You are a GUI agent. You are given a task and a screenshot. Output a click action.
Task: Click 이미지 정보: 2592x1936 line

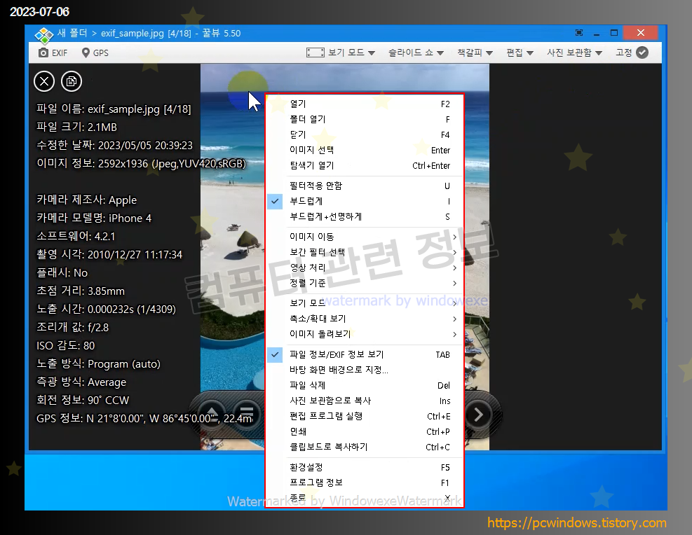pyautogui.click(x=141, y=163)
